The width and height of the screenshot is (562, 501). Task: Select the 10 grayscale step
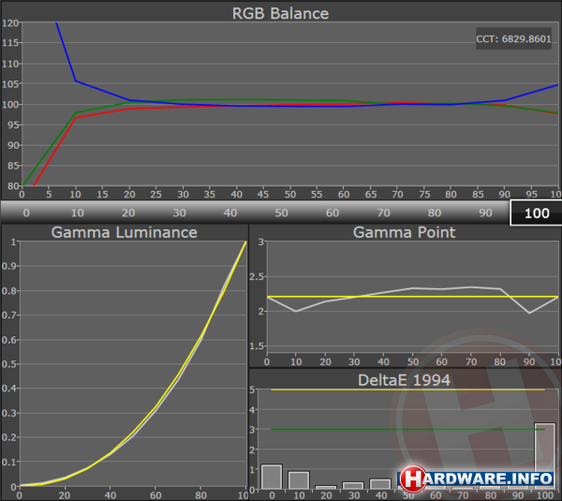[x=77, y=212]
